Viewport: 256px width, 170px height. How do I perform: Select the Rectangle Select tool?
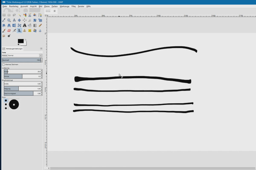coord(4,15)
